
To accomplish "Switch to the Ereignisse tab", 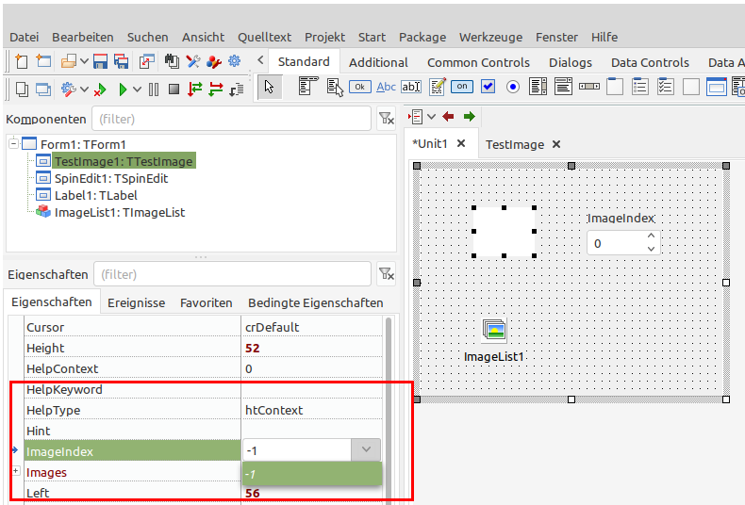I will 136,302.
